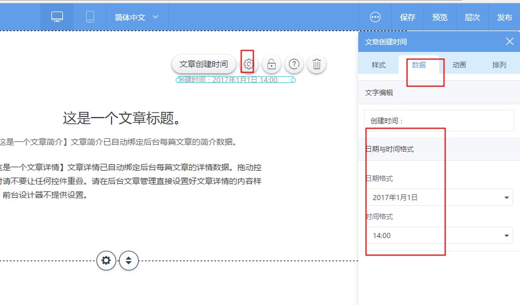
Task: Delete widget with trash can icon
Action: (317, 64)
